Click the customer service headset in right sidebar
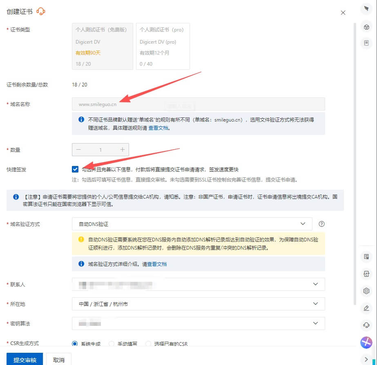377x365 pixels. [366, 325]
